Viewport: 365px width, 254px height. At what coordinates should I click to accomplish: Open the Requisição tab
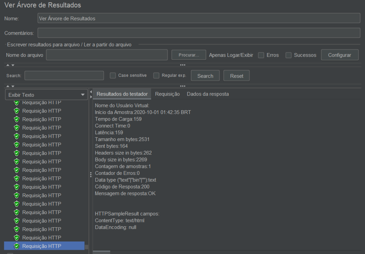[x=168, y=94]
